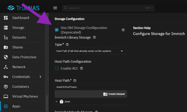The width and height of the screenshot is (187, 112).
Task: Open help for Use Old Storage Configuration
Action: [123, 30]
